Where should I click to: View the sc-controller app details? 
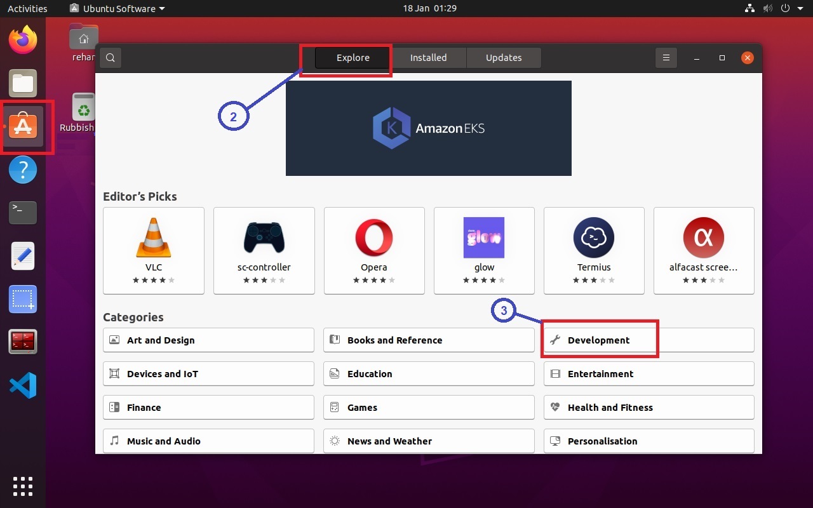click(264, 250)
